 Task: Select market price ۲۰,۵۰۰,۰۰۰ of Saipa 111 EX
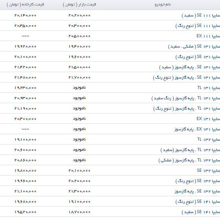coord(79,36)
